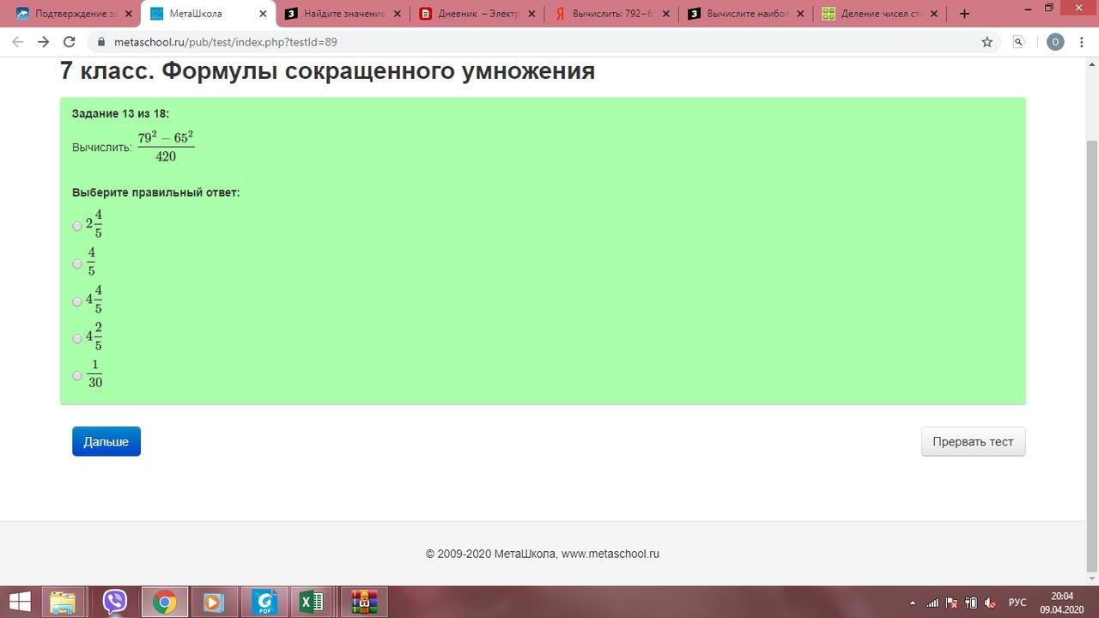The width and height of the screenshot is (1099, 618).
Task: Open Viber from the taskbar
Action: (x=114, y=602)
